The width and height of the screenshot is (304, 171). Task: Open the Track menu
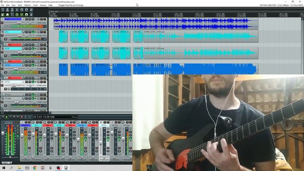[20, 5]
